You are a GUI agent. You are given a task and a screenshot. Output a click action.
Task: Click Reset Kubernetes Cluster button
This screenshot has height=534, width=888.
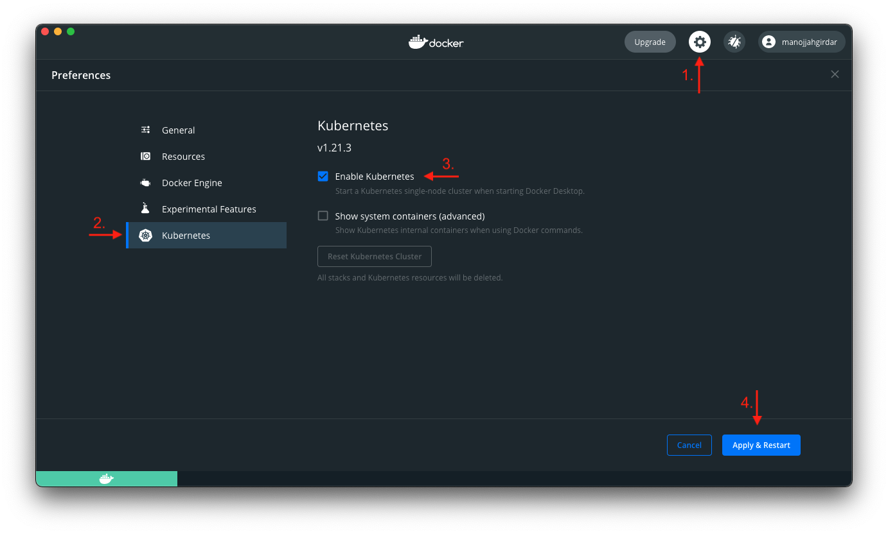(375, 256)
